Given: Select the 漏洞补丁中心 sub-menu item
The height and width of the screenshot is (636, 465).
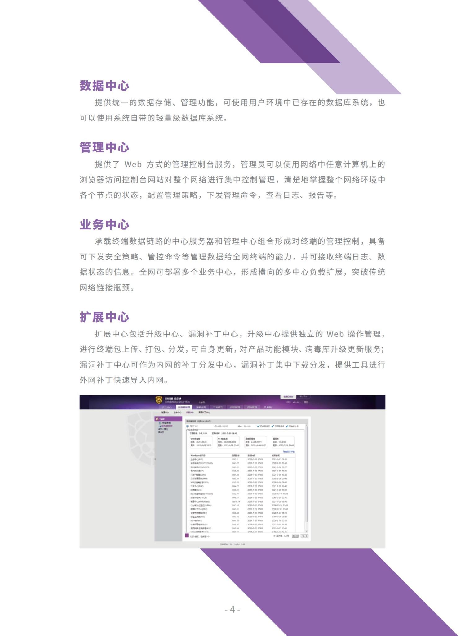Looking at the screenshot, I should pyautogui.click(x=204, y=413).
